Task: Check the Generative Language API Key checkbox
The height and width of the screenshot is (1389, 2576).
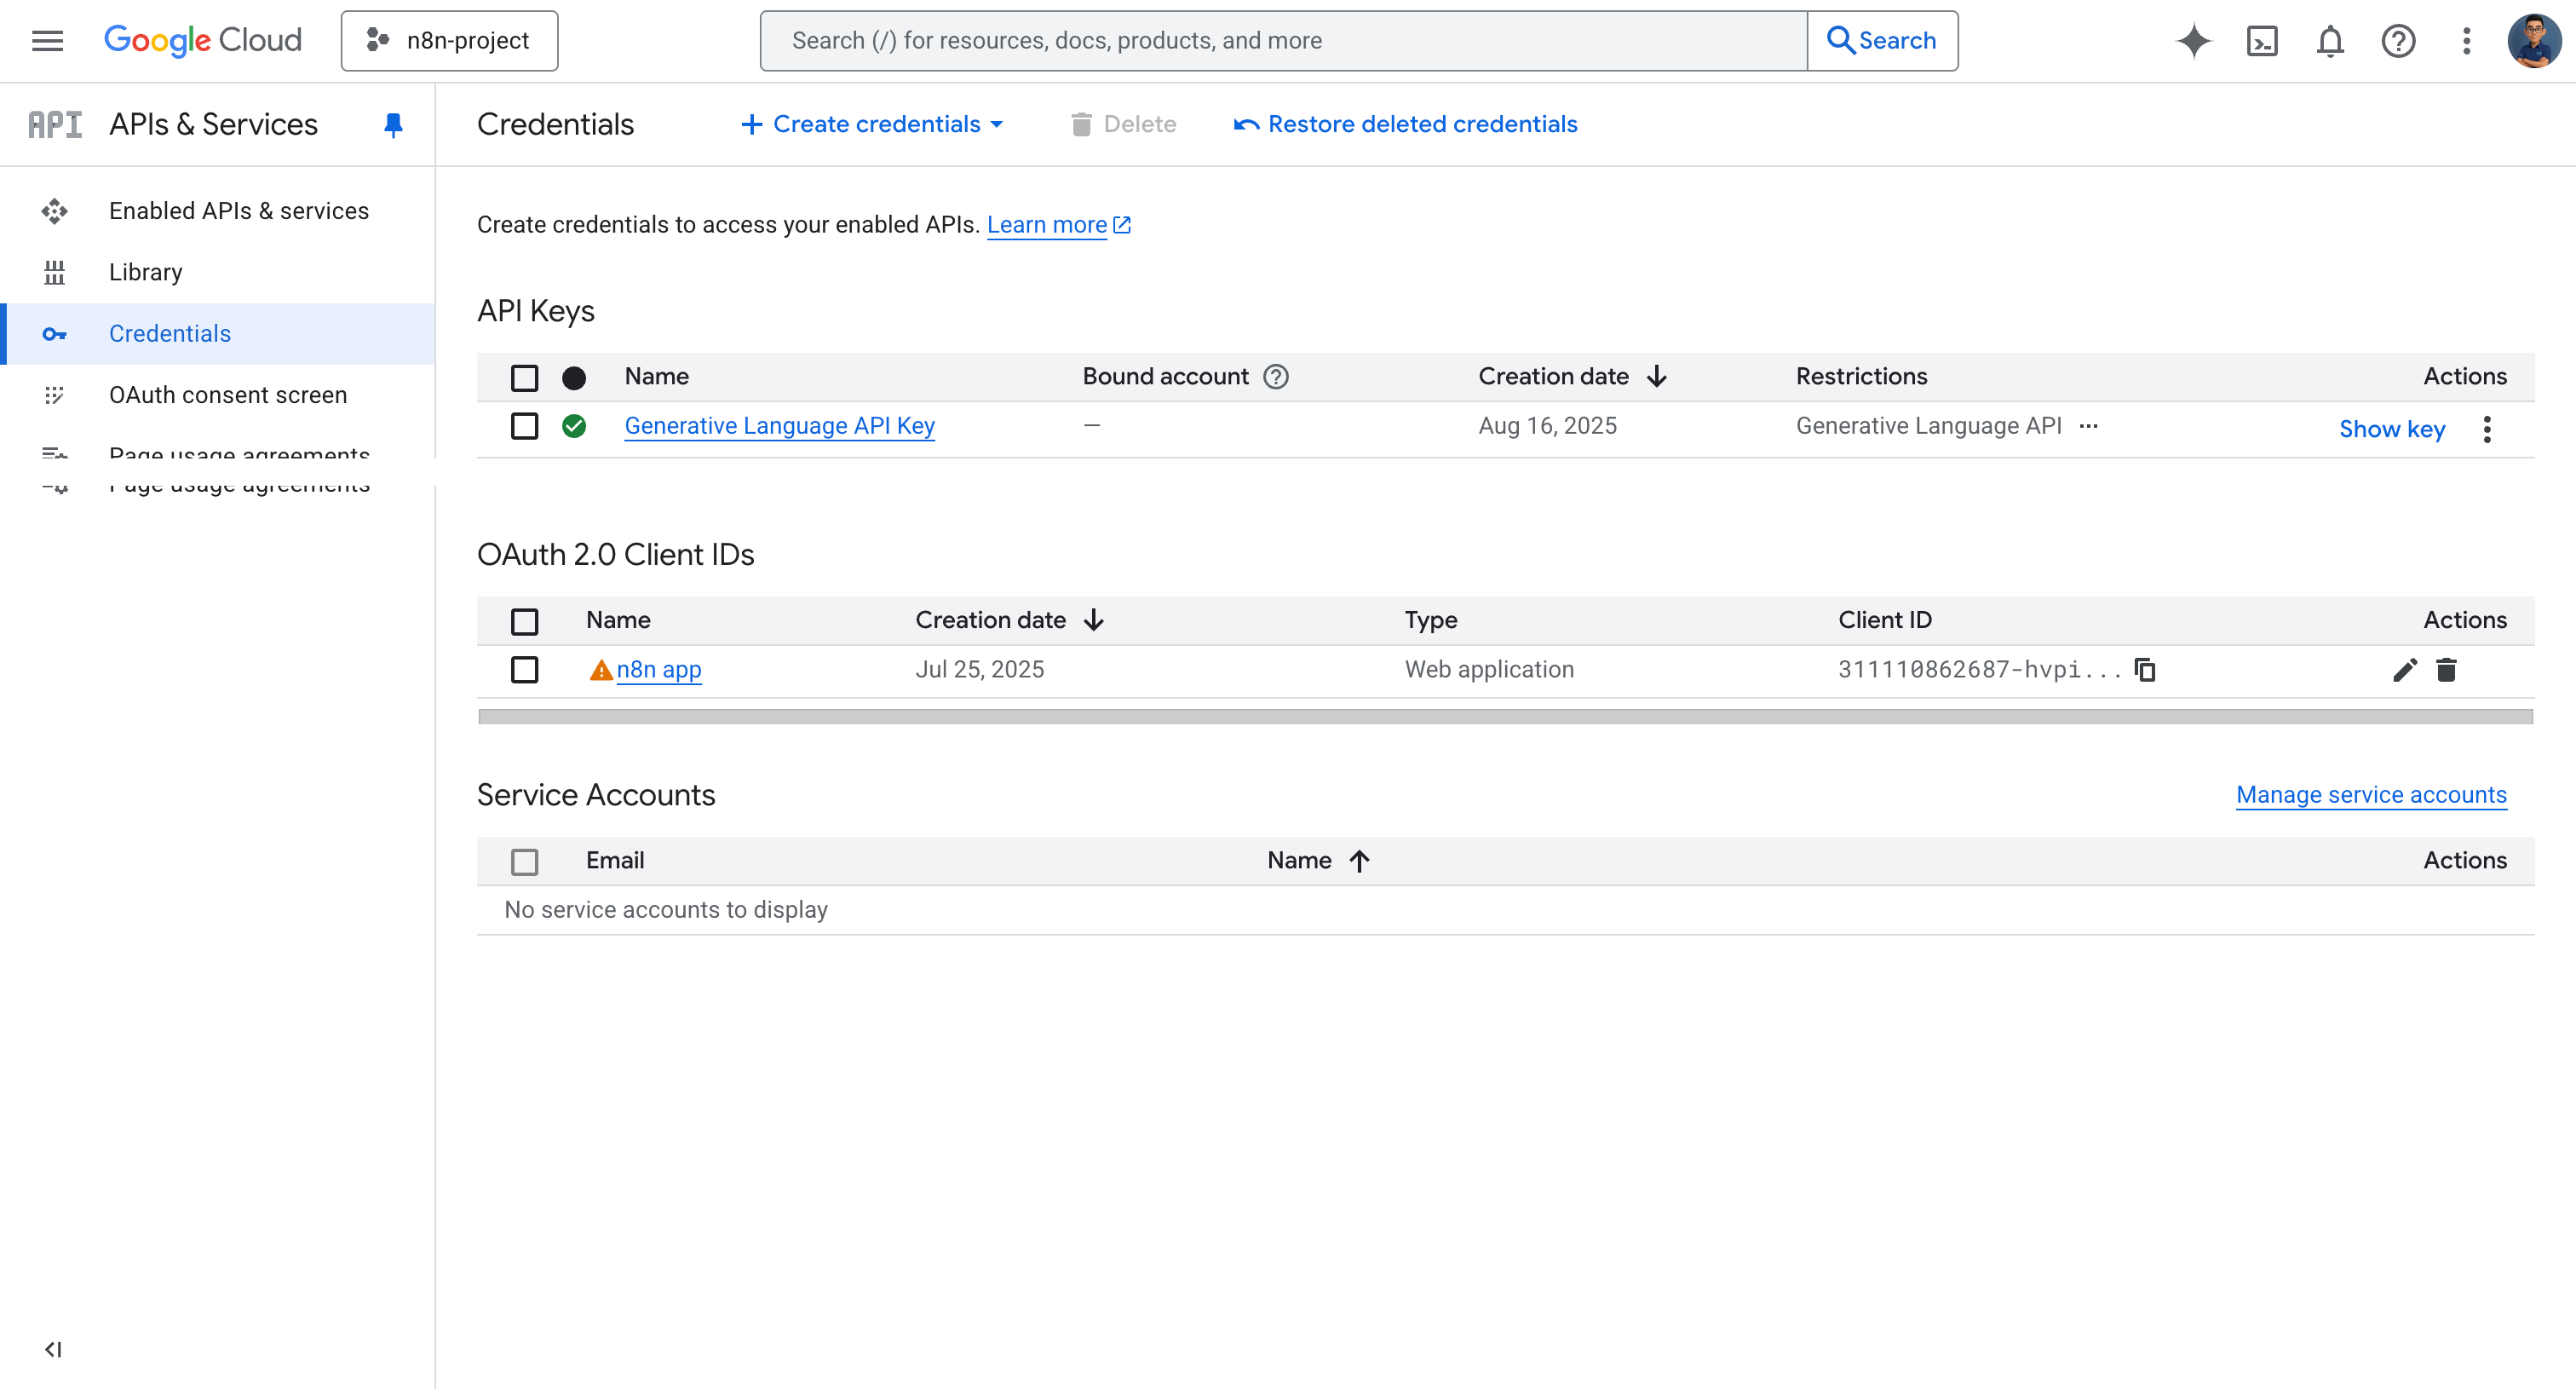Action: 524,427
